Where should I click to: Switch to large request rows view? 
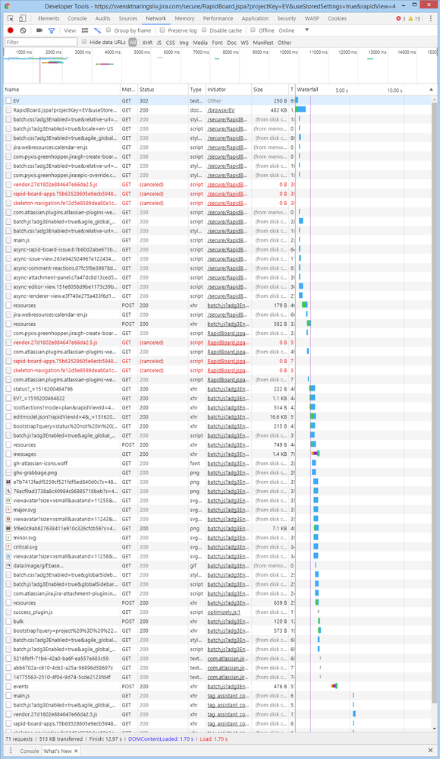tap(85, 30)
